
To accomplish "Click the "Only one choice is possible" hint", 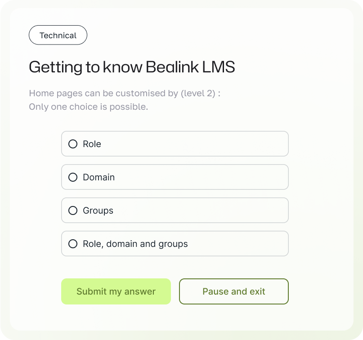I will point(88,107).
